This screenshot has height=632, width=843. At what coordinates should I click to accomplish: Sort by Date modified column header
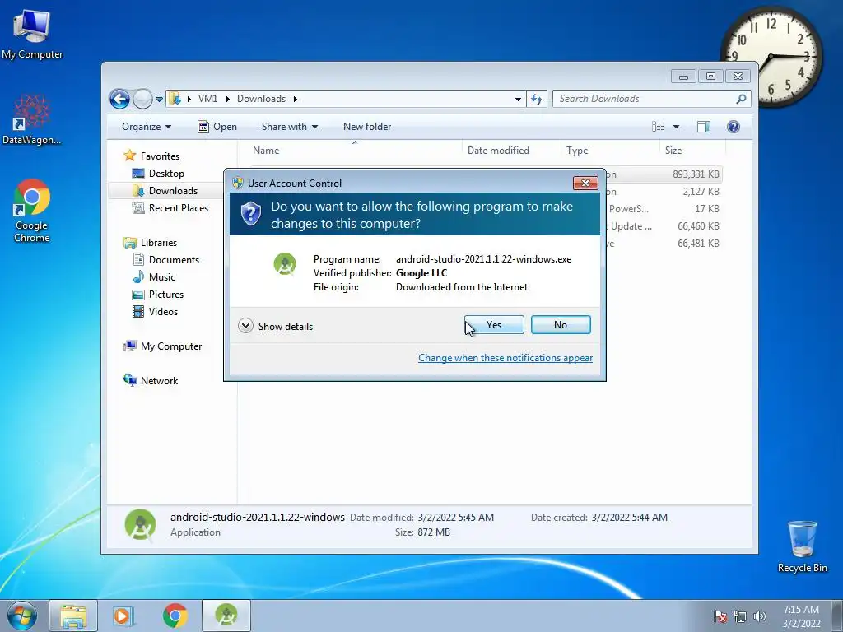click(x=511, y=151)
